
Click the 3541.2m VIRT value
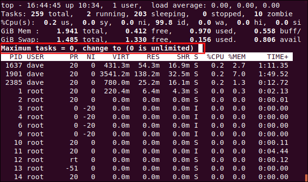114,74
